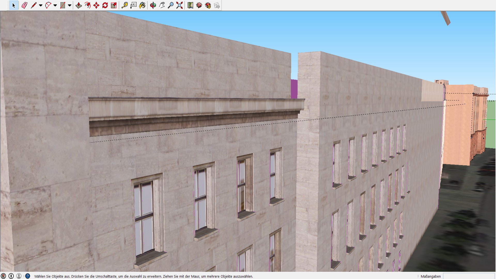Open the Paint Bucket tool
Image resolution: width=496 pixels, height=279 pixels.
tap(142, 5)
